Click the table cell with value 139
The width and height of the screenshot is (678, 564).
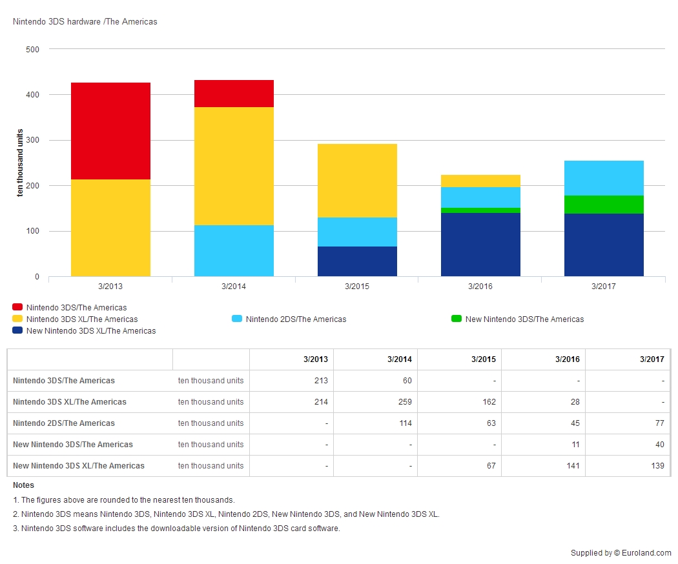click(x=628, y=466)
